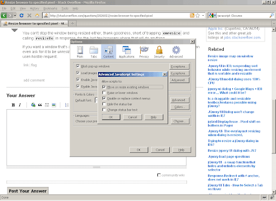Click the browser Forward arrow button
Screen dimensions: 276x201
pos(10,16)
